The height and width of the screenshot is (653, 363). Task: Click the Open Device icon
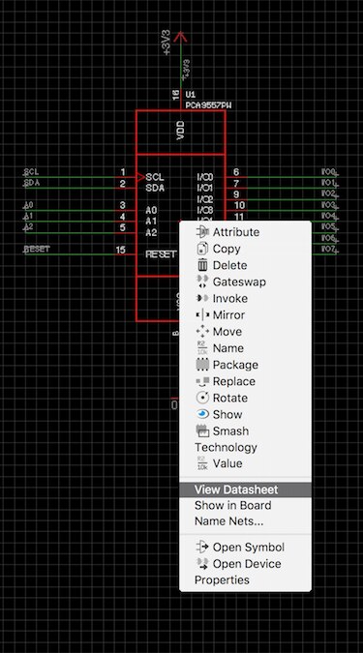tap(202, 563)
